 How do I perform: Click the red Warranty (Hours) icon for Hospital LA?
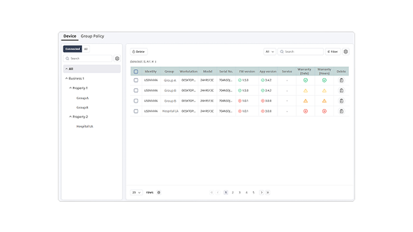click(x=324, y=111)
